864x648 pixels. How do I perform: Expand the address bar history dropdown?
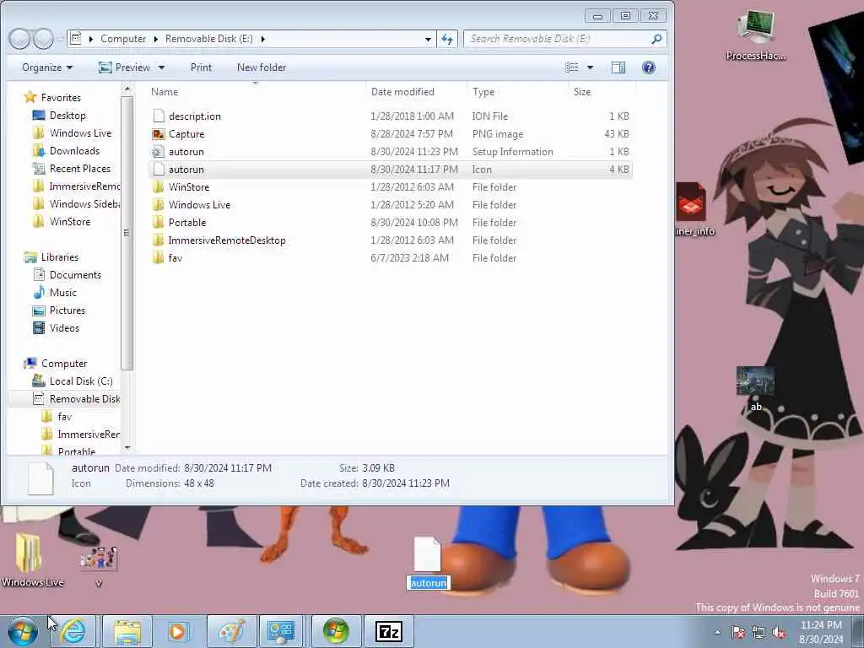point(428,39)
